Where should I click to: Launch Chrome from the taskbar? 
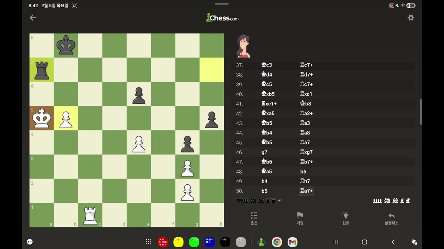click(277, 242)
